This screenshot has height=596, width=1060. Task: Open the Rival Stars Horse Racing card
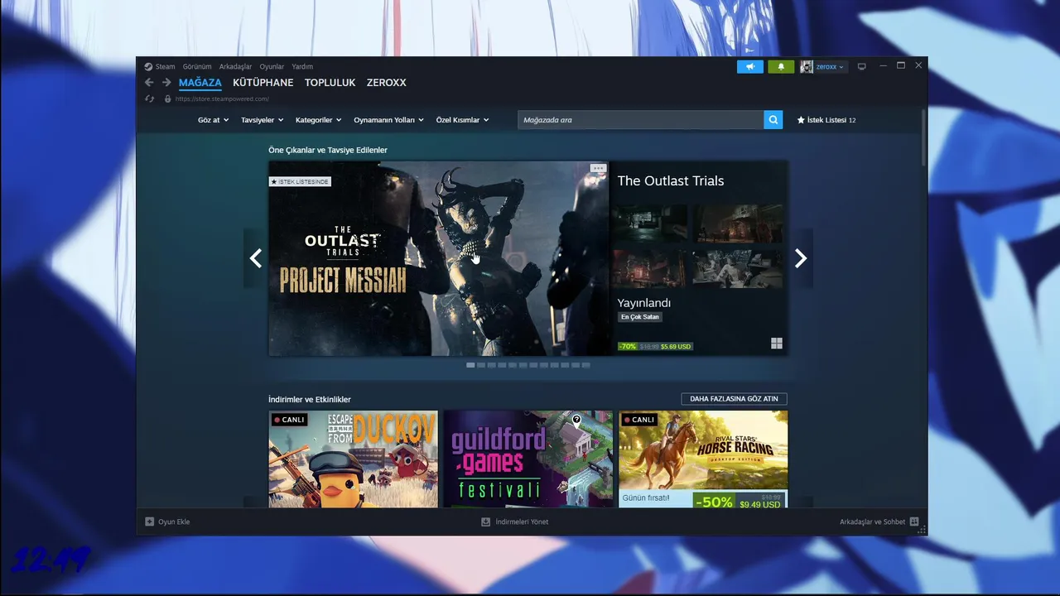pos(703,459)
